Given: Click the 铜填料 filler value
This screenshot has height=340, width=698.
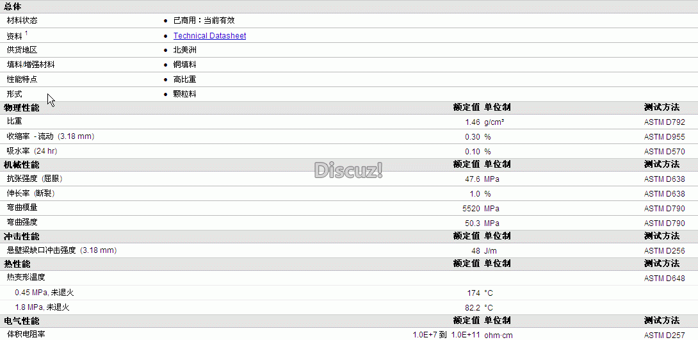Looking at the screenshot, I should click(184, 65).
